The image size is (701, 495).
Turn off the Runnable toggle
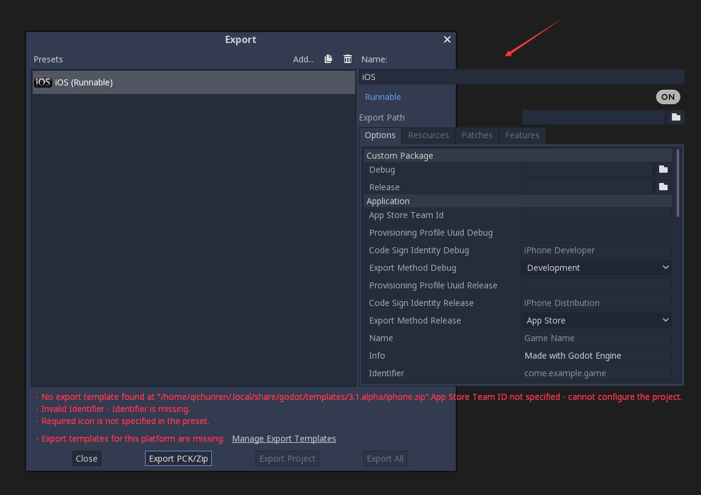click(668, 96)
